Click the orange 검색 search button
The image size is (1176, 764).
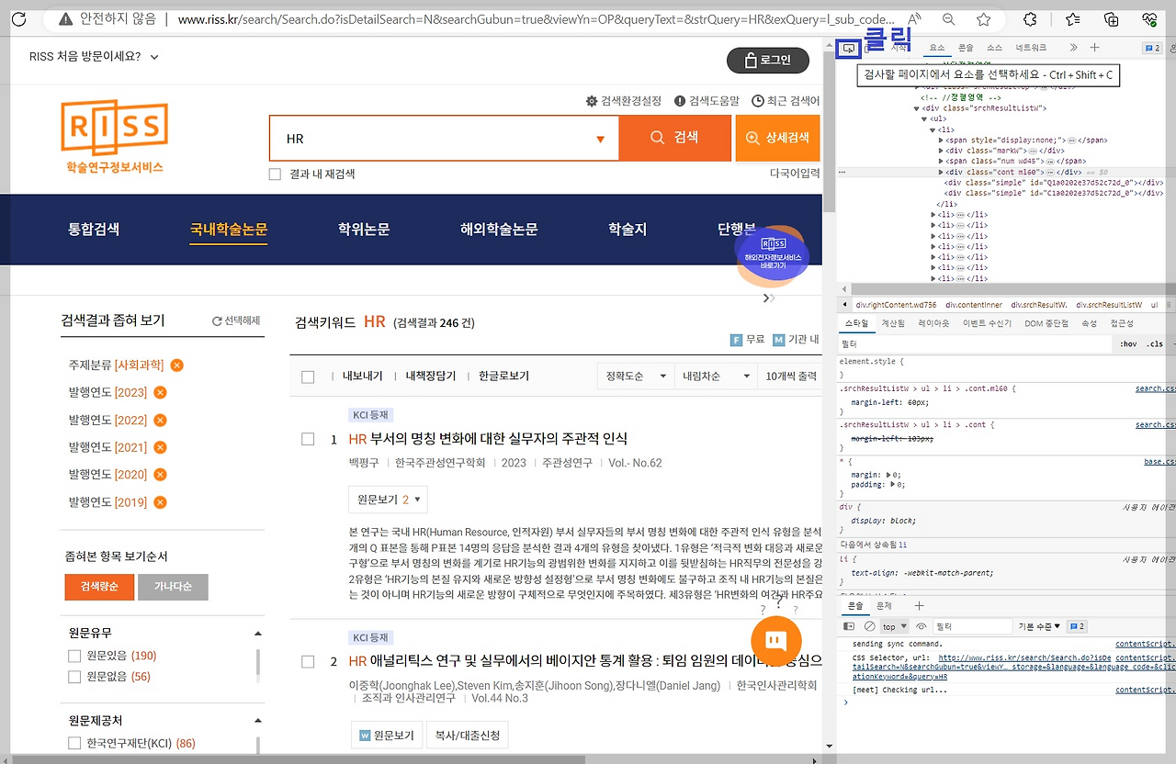click(675, 138)
